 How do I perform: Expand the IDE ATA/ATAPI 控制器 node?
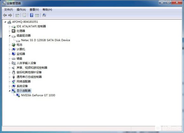pyautogui.click(x=10, y=26)
